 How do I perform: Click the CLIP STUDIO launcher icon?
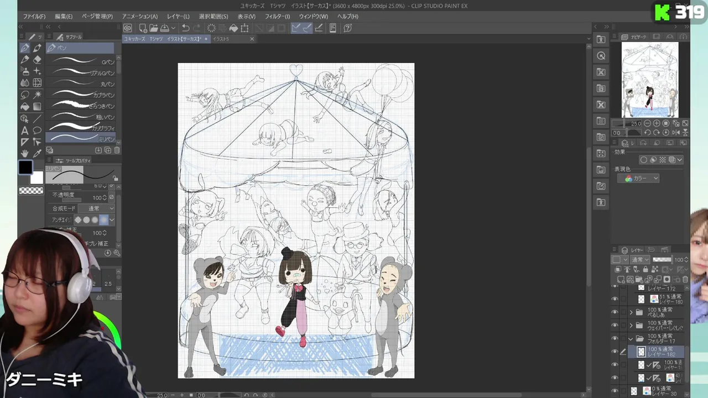click(128, 28)
